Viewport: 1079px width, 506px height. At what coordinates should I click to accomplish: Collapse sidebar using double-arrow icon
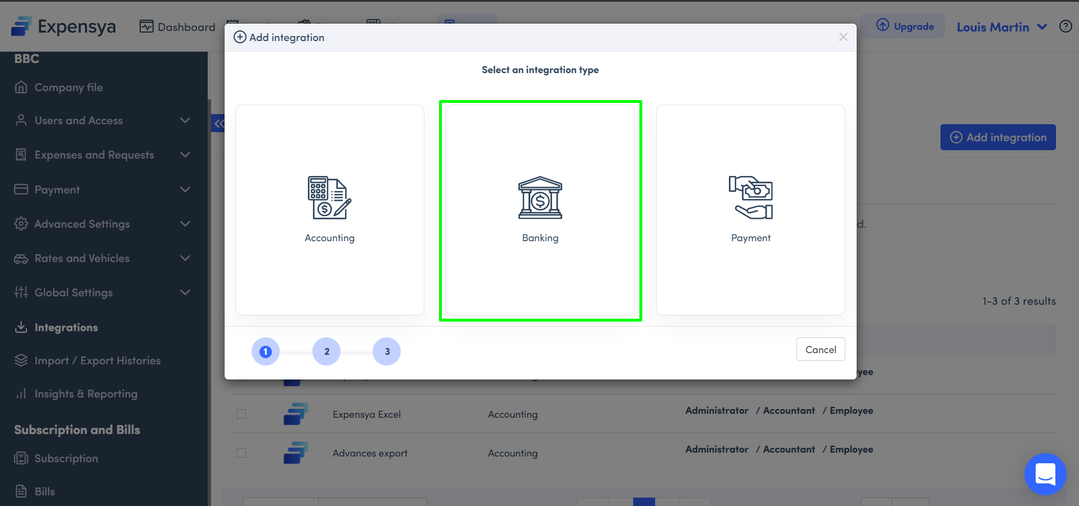click(x=218, y=123)
